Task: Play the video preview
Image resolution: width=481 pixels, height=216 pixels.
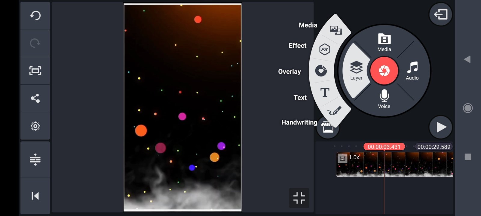Action: tap(440, 127)
